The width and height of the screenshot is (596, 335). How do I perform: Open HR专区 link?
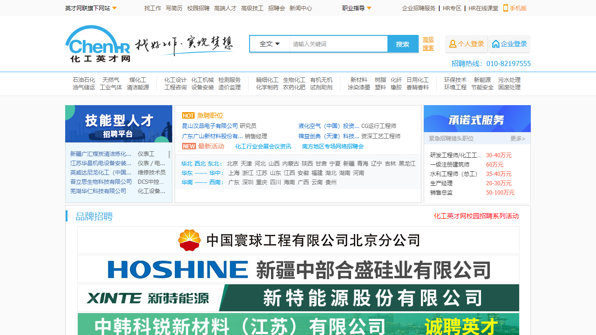tap(452, 8)
